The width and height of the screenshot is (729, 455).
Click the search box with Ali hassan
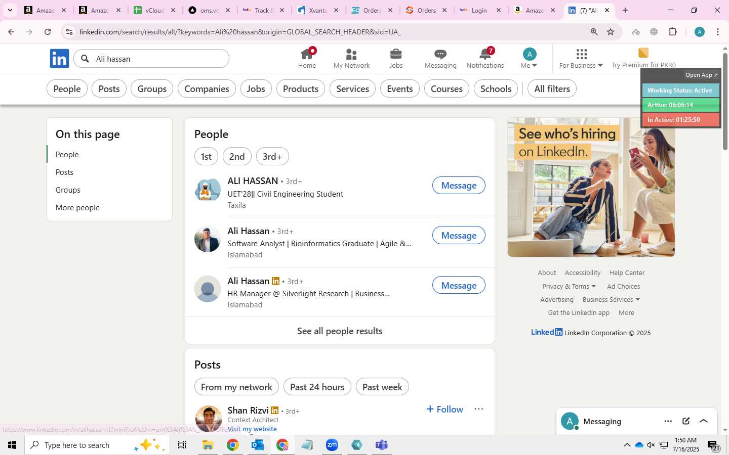tap(151, 59)
